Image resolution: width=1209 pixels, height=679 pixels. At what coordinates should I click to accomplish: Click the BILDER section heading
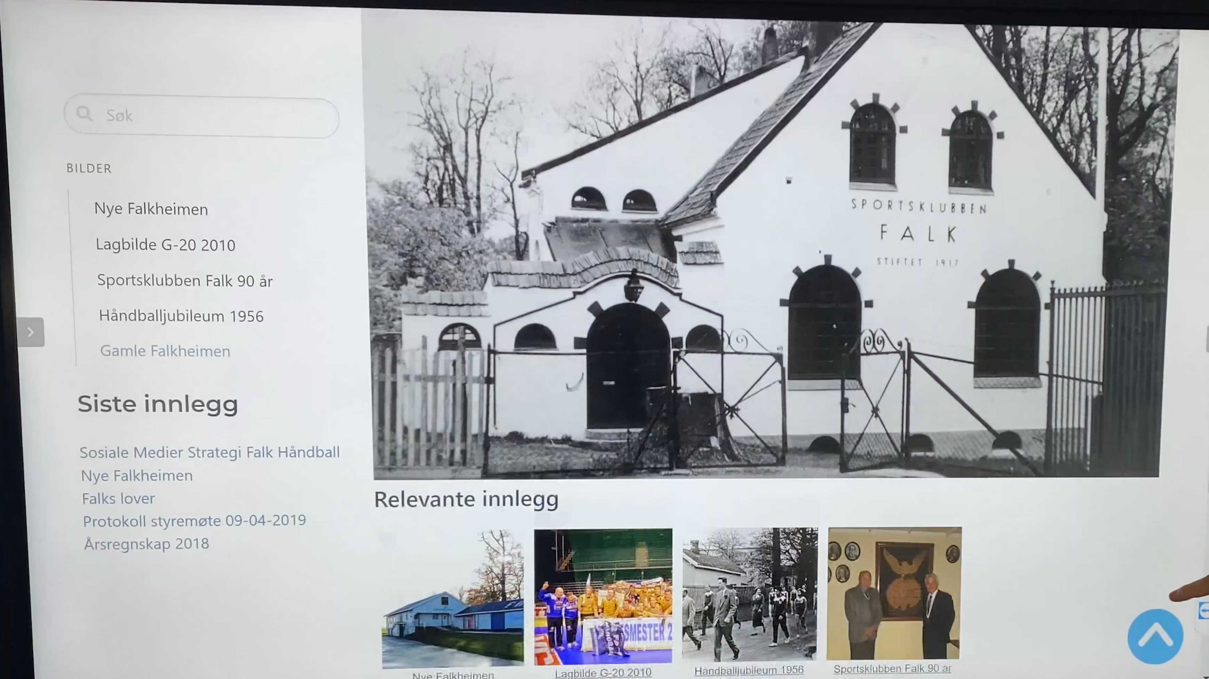89,168
